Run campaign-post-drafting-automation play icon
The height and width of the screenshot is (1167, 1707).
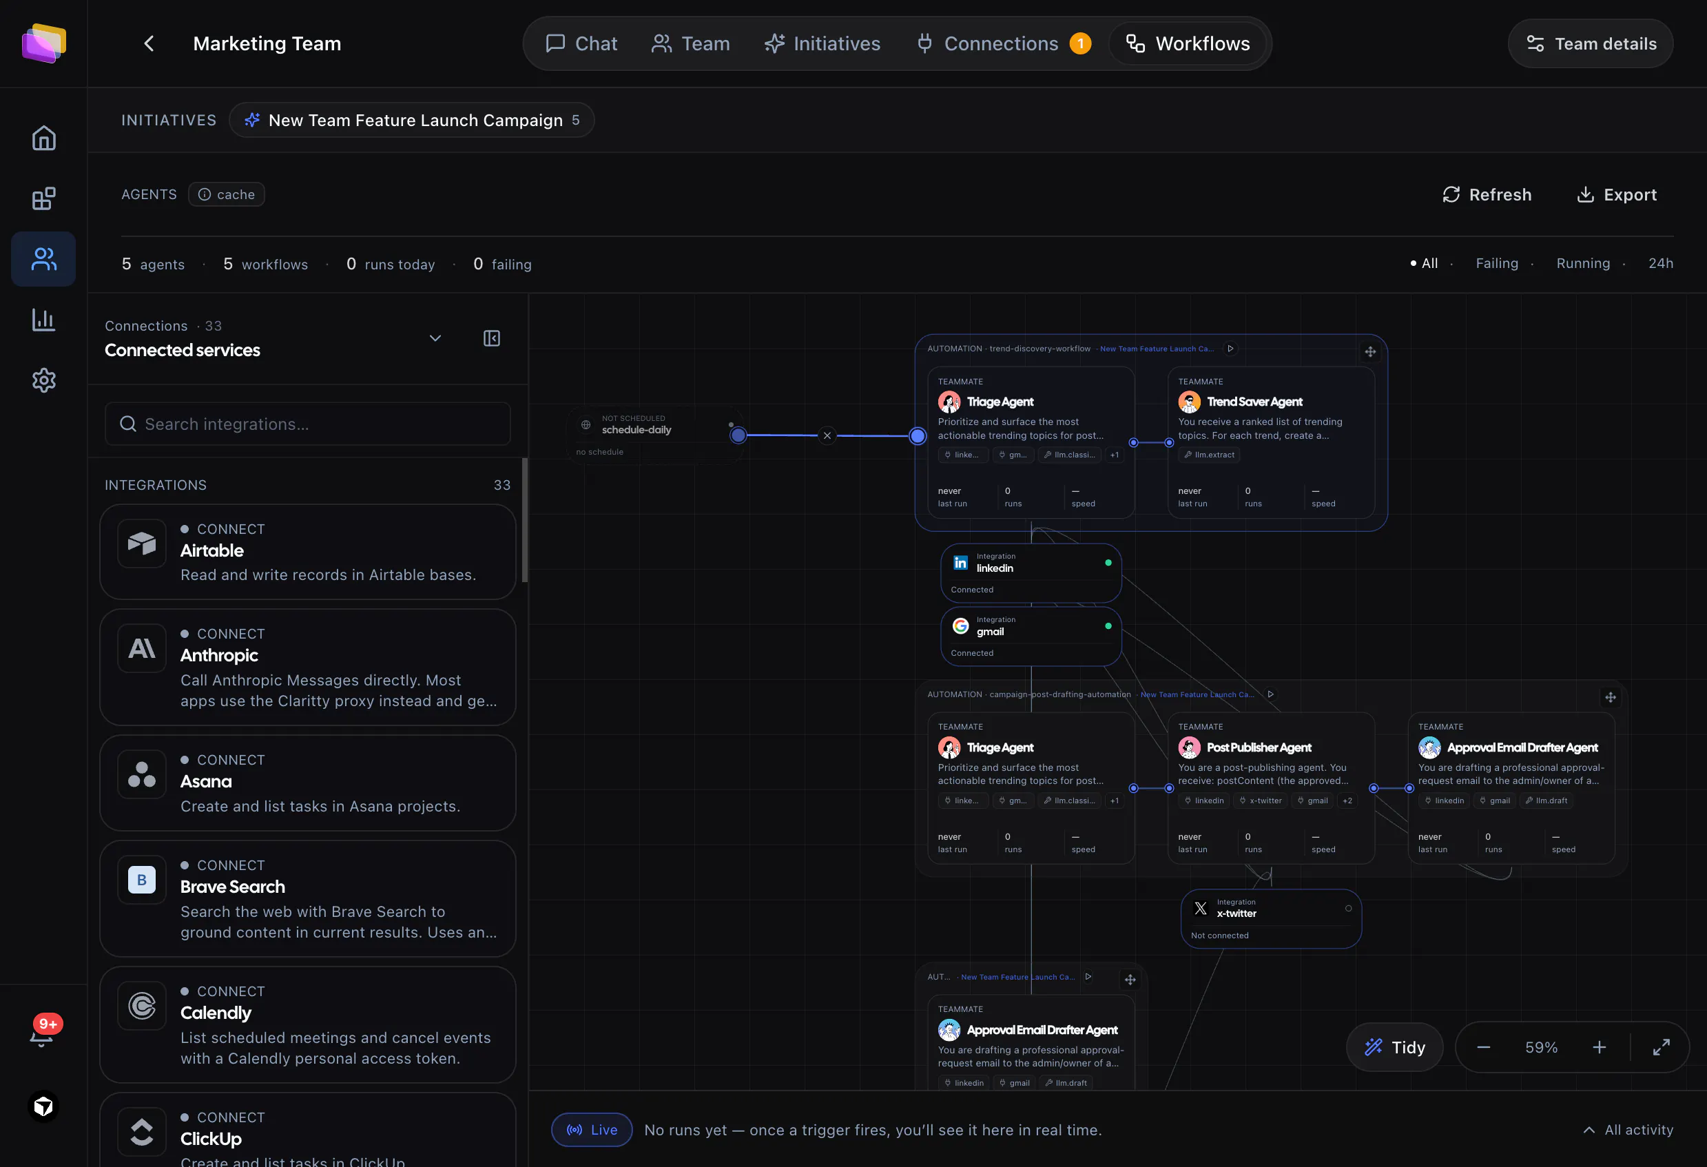click(1270, 694)
